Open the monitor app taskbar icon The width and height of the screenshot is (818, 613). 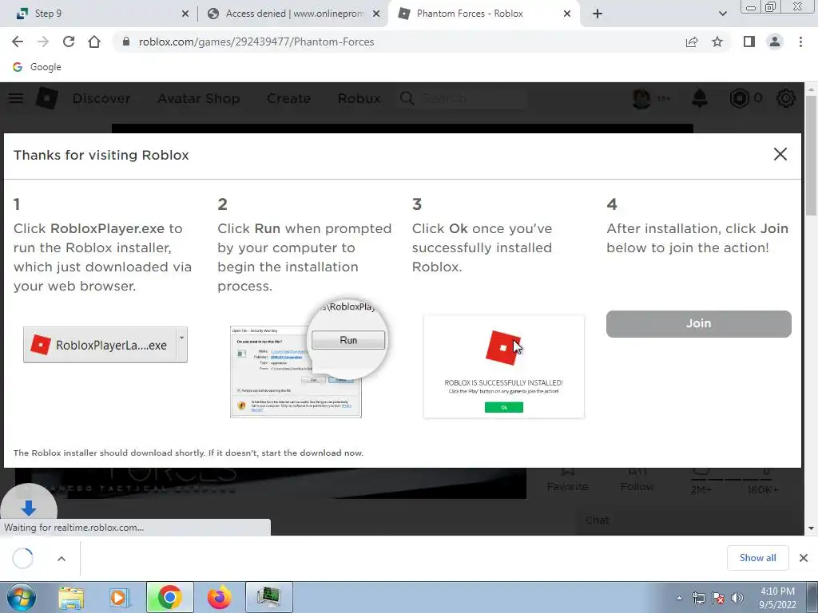tap(268, 597)
